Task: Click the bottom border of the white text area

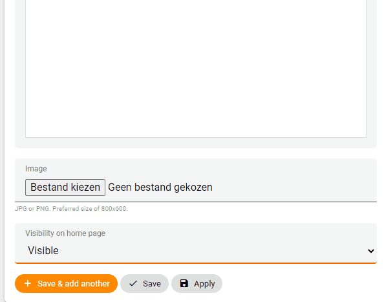Action: click(196, 137)
